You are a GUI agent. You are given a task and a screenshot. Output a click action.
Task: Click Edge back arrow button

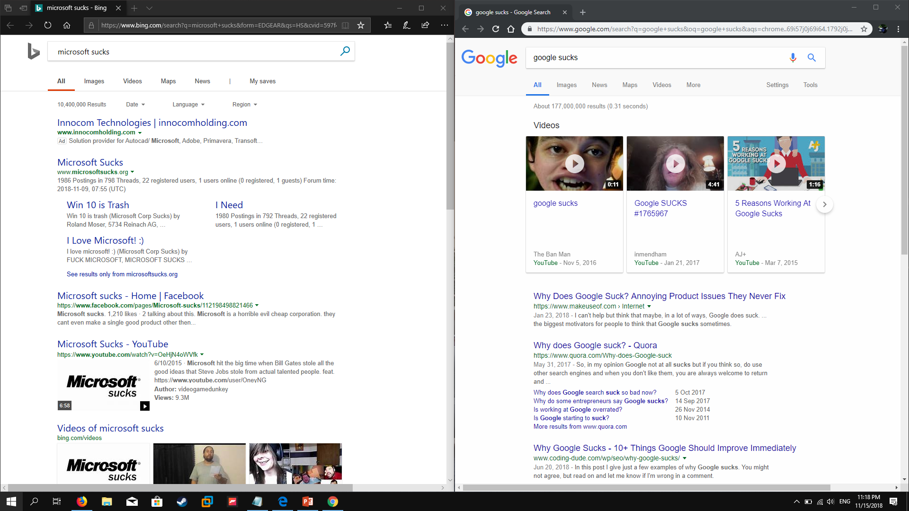coord(10,25)
